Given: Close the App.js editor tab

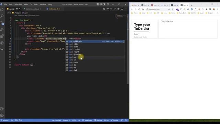Looking at the screenshot, I should [x=20, y=9].
